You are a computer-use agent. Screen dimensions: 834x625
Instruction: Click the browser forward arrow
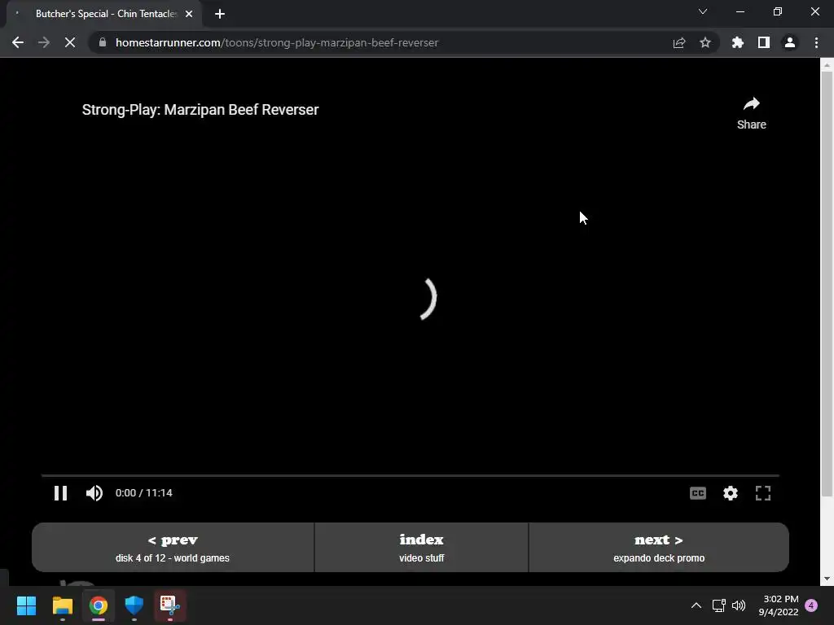click(44, 42)
